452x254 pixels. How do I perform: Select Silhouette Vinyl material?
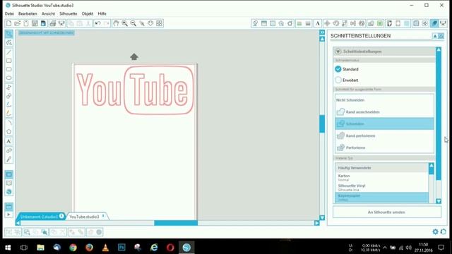[381, 188]
